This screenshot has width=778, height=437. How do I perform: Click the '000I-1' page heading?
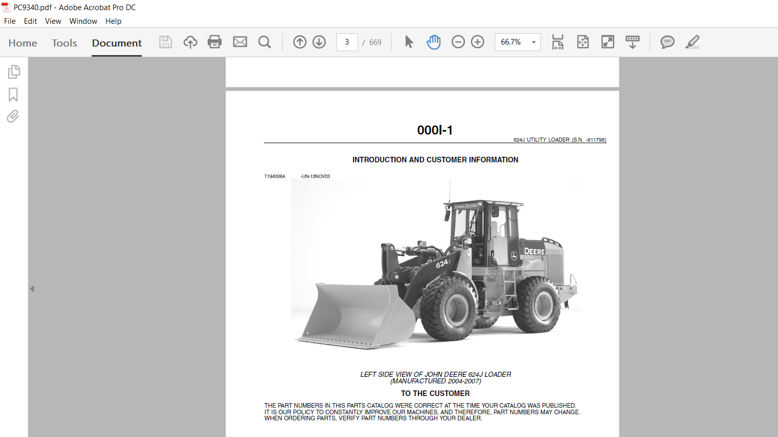(435, 130)
